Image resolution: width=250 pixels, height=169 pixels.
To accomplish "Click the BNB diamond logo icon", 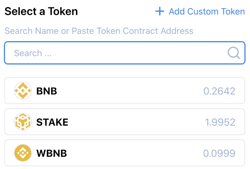I will click(23, 91).
